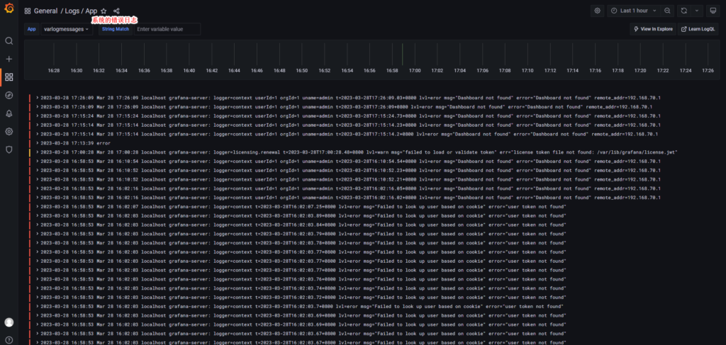Click the String Match variable input field
Screen dimensions: 726x345
[167, 29]
